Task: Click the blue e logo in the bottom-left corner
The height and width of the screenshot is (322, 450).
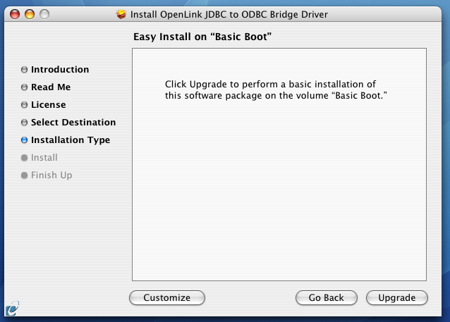Action: click(12, 309)
